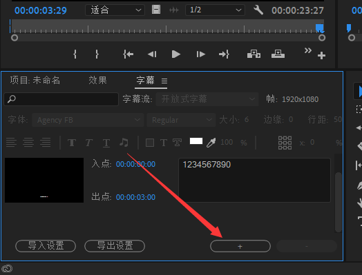
Task: Click the caption text box 1234567890
Action: point(254,180)
